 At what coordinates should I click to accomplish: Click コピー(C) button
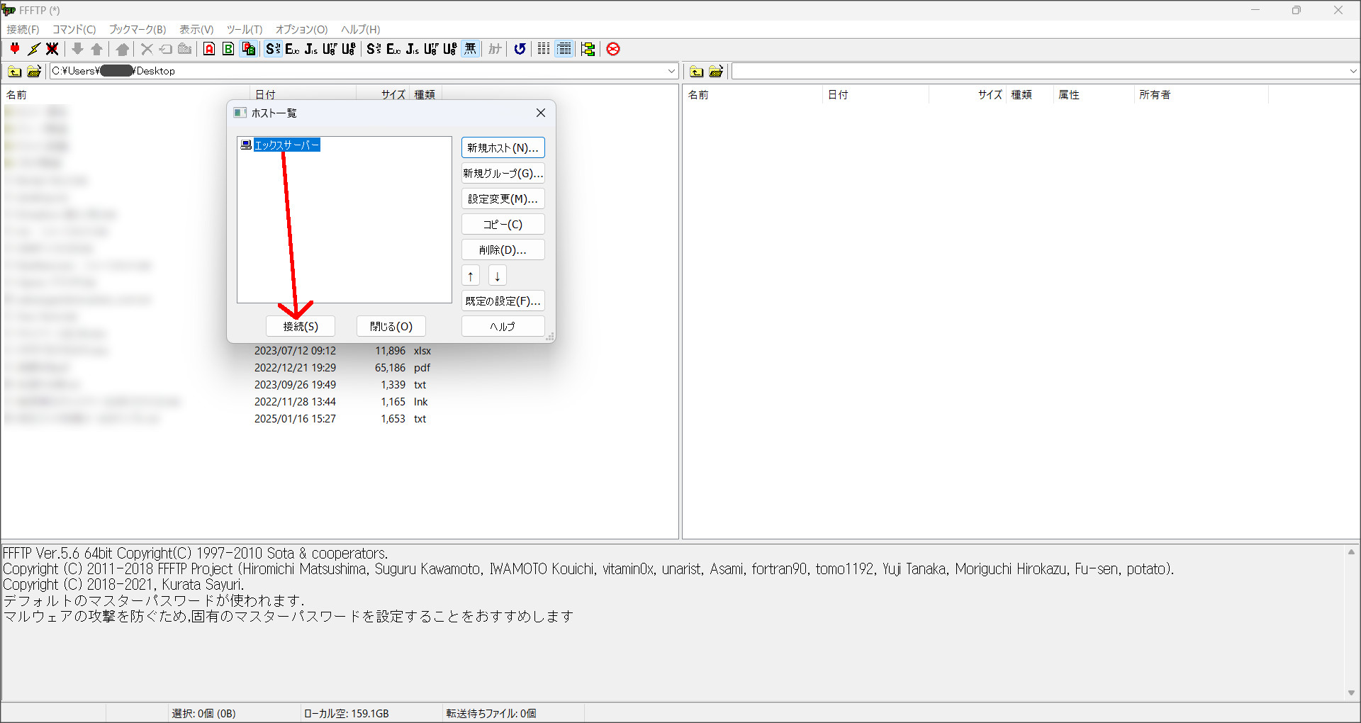pyautogui.click(x=503, y=224)
